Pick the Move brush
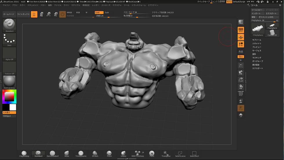284x160 pixels. [x=67, y=154]
